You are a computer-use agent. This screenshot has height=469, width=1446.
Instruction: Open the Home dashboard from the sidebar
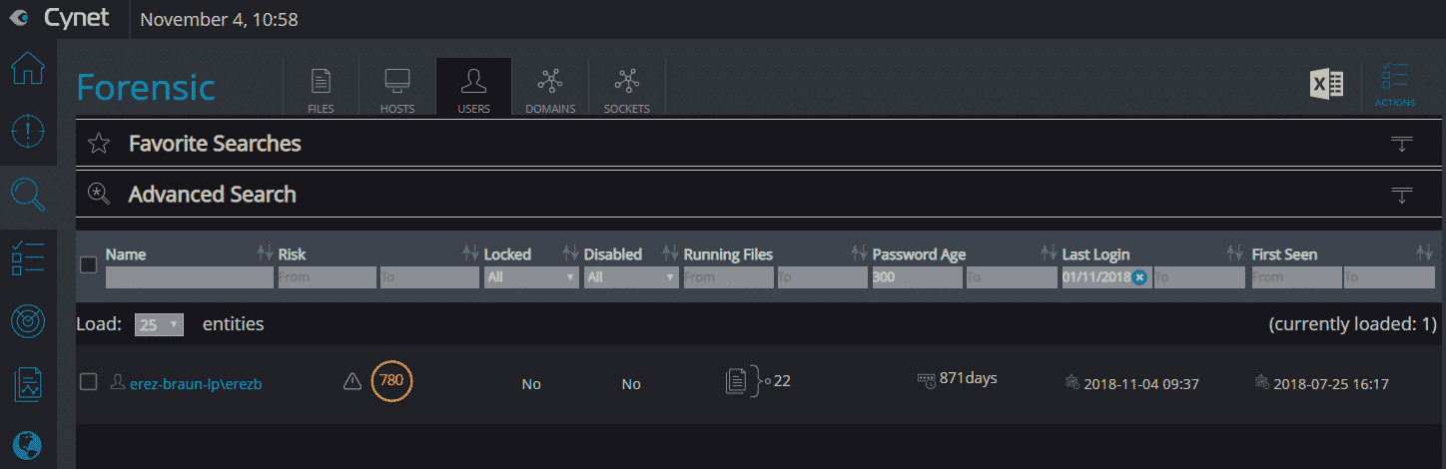click(x=28, y=70)
